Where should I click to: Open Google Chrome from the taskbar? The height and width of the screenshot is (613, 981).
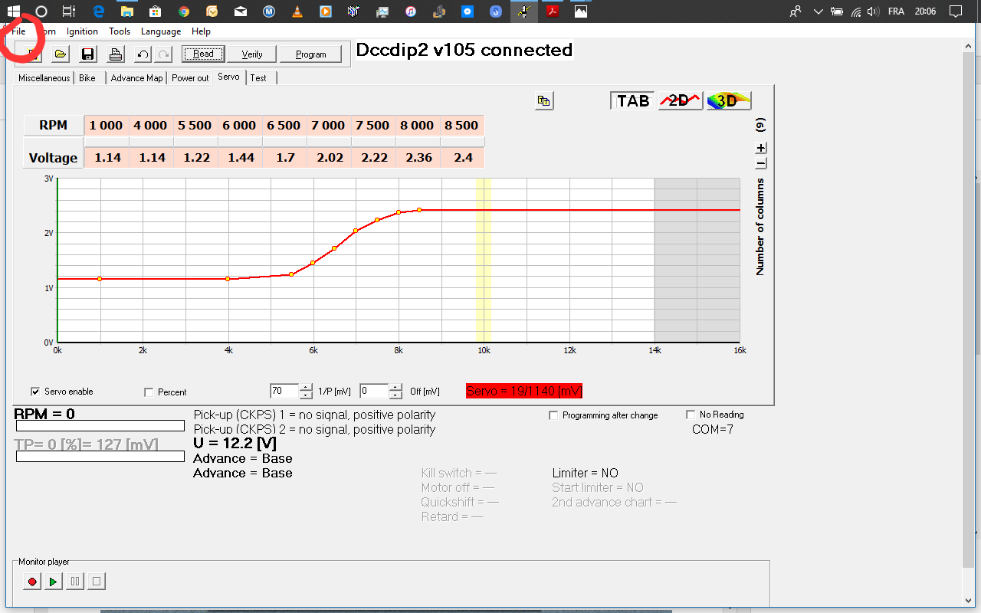pos(184,11)
